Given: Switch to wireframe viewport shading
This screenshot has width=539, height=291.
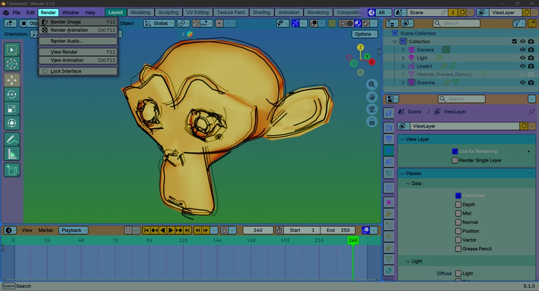Looking at the screenshot, I should (342, 23).
